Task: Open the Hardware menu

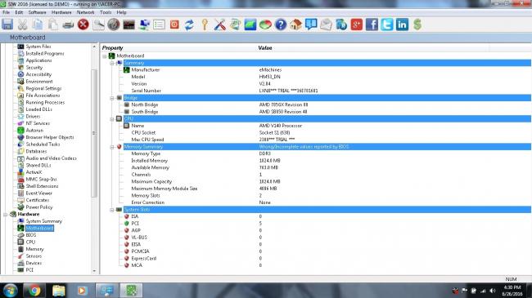Action: (61, 12)
